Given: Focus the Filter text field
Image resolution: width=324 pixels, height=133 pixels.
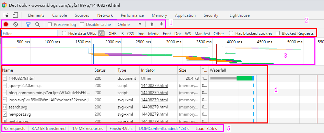Looking at the screenshot, I should [30, 33].
